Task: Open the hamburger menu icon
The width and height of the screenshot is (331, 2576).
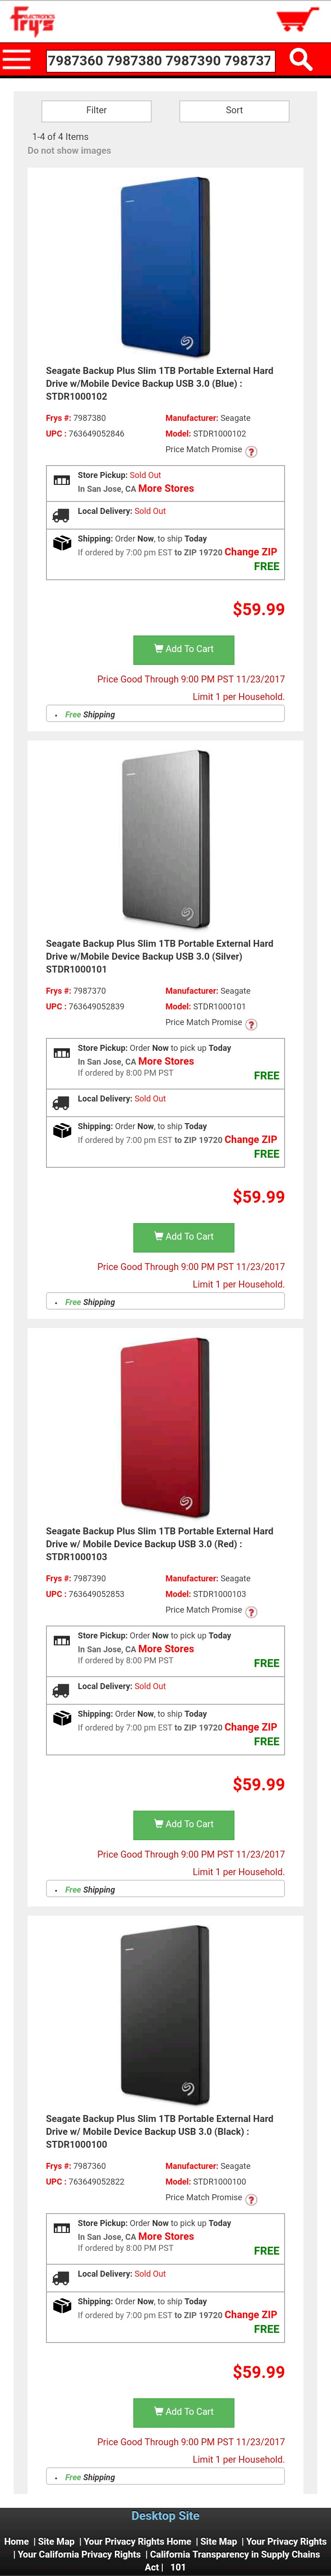Action: pyautogui.click(x=16, y=60)
